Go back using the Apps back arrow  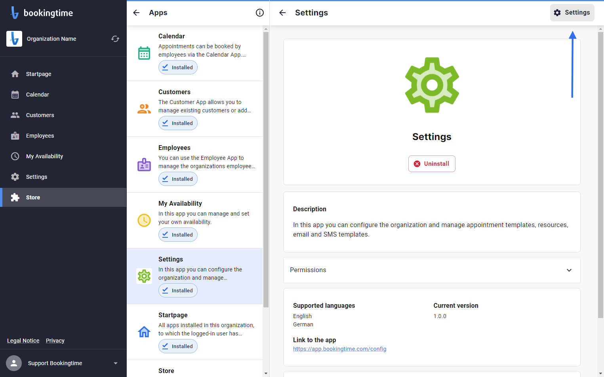click(136, 13)
